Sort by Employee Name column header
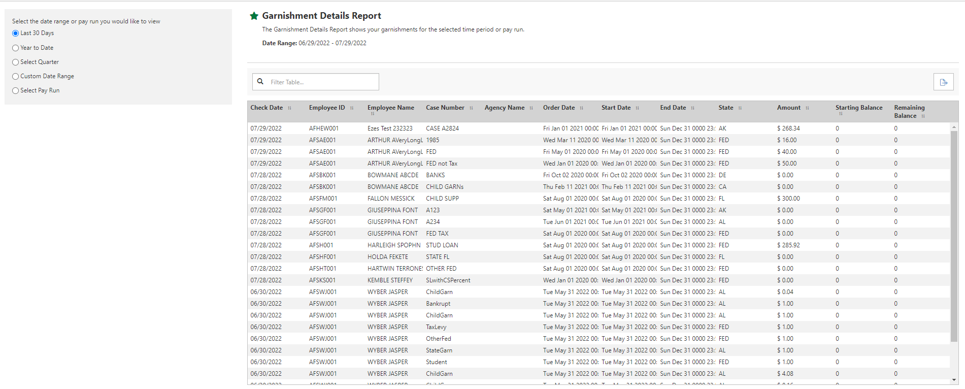The width and height of the screenshot is (965, 389). click(x=390, y=108)
